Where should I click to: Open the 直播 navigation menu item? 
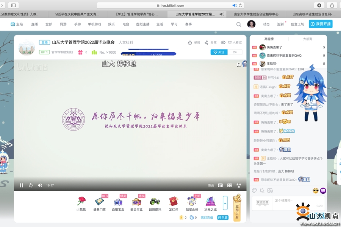(x=34, y=24)
